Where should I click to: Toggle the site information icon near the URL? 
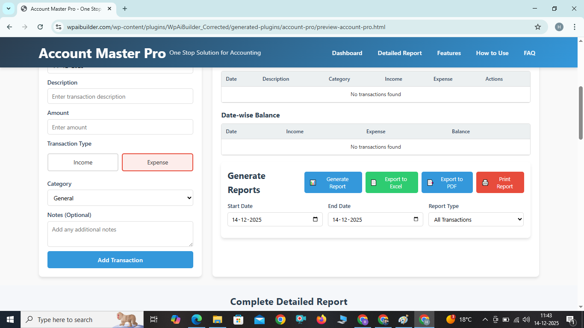coord(58,26)
